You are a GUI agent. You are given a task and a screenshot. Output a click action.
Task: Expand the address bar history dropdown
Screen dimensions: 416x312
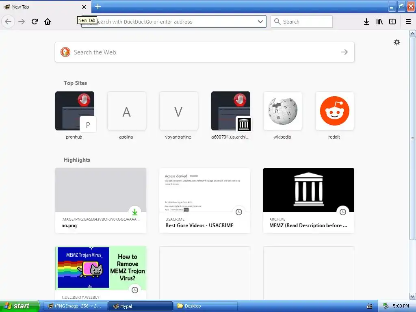260,22
